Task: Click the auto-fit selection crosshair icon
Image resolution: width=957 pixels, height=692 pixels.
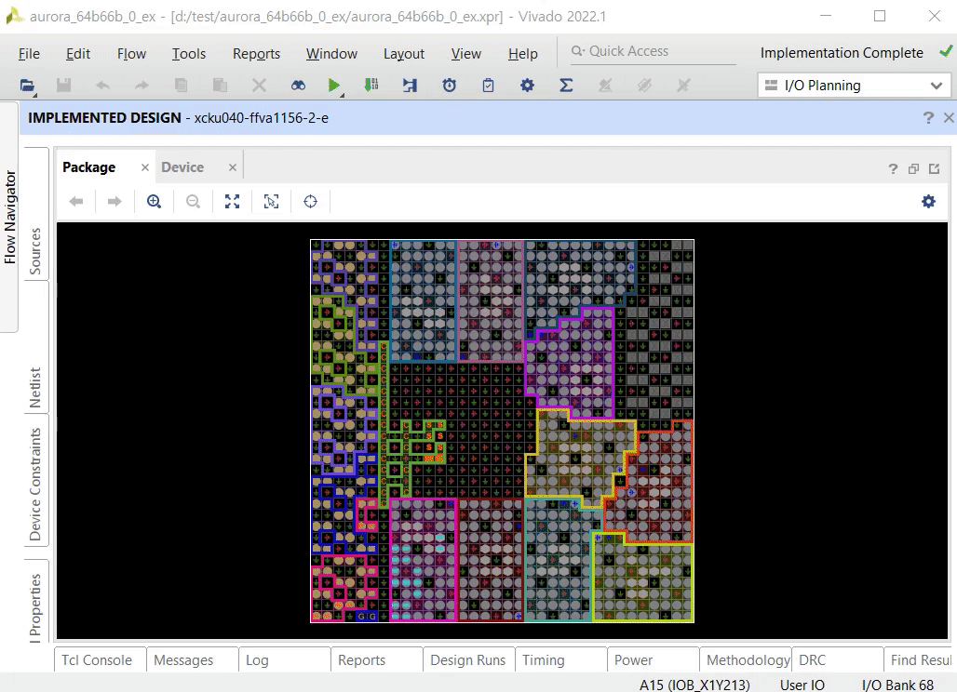Action: coord(310,201)
